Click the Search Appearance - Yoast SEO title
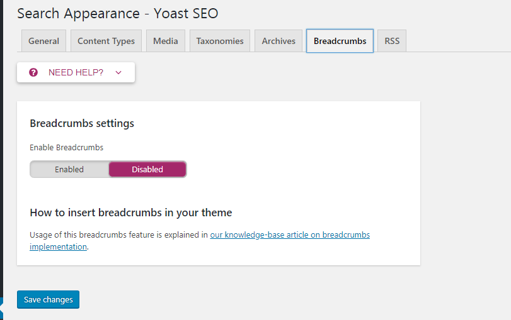511x320 pixels. click(118, 14)
